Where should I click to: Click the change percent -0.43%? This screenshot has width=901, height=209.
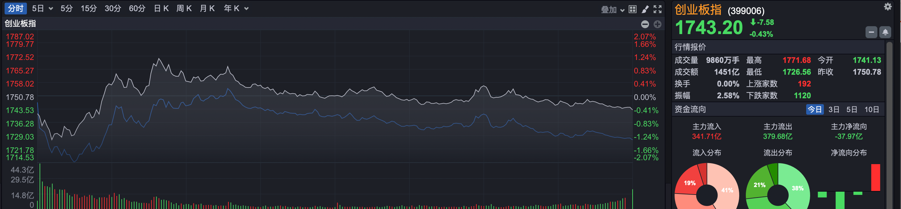[x=761, y=34]
